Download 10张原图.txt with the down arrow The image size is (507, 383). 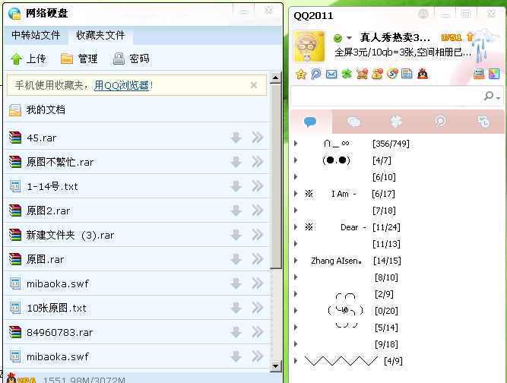pyautogui.click(x=236, y=308)
